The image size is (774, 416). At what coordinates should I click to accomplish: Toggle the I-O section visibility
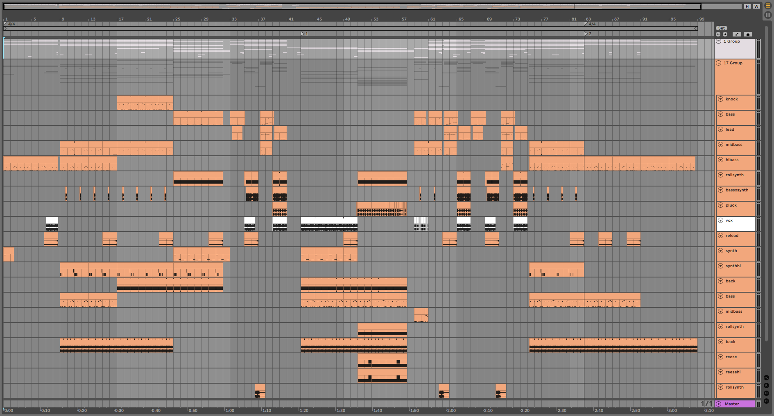pos(766,378)
